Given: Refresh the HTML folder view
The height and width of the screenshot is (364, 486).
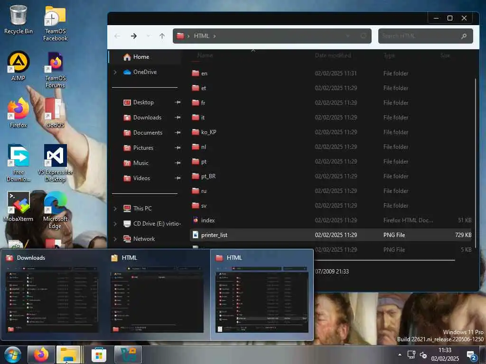Looking at the screenshot, I should pyautogui.click(x=363, y=36).
